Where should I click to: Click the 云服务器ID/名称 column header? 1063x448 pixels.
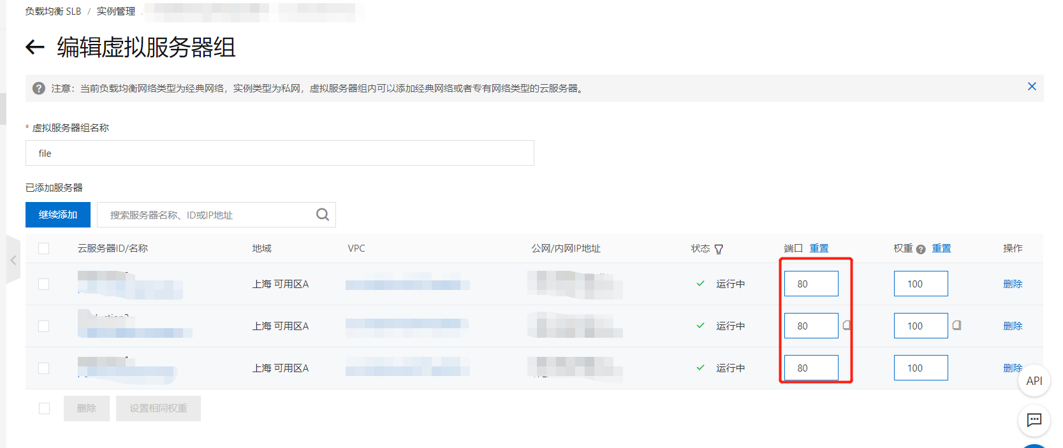[113, 249]
